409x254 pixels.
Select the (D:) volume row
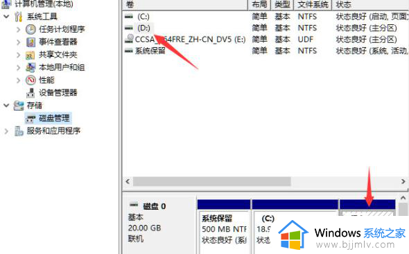click(266, 28)
